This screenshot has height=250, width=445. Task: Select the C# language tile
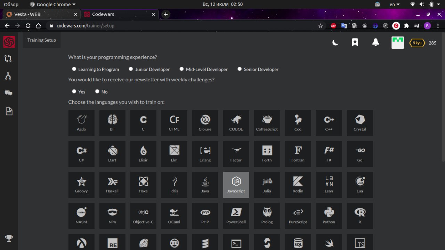pyautogui.click(x=81, y=154)
